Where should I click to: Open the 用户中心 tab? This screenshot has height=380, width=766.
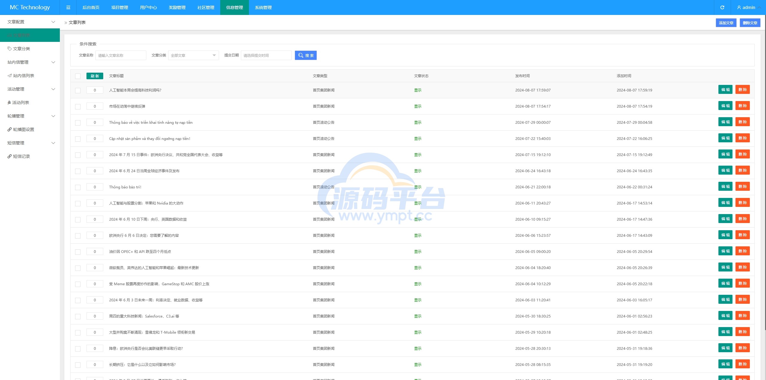148,7
